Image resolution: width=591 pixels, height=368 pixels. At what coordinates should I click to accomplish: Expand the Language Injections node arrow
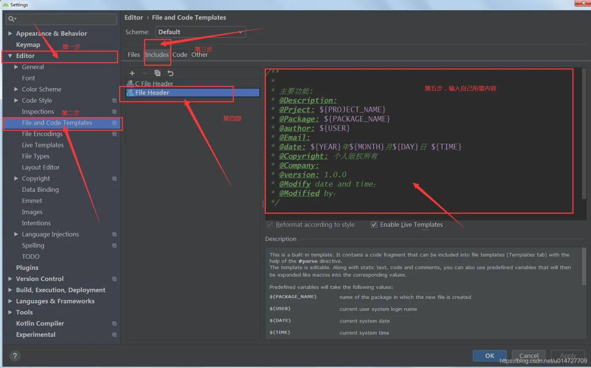[16, 234]
